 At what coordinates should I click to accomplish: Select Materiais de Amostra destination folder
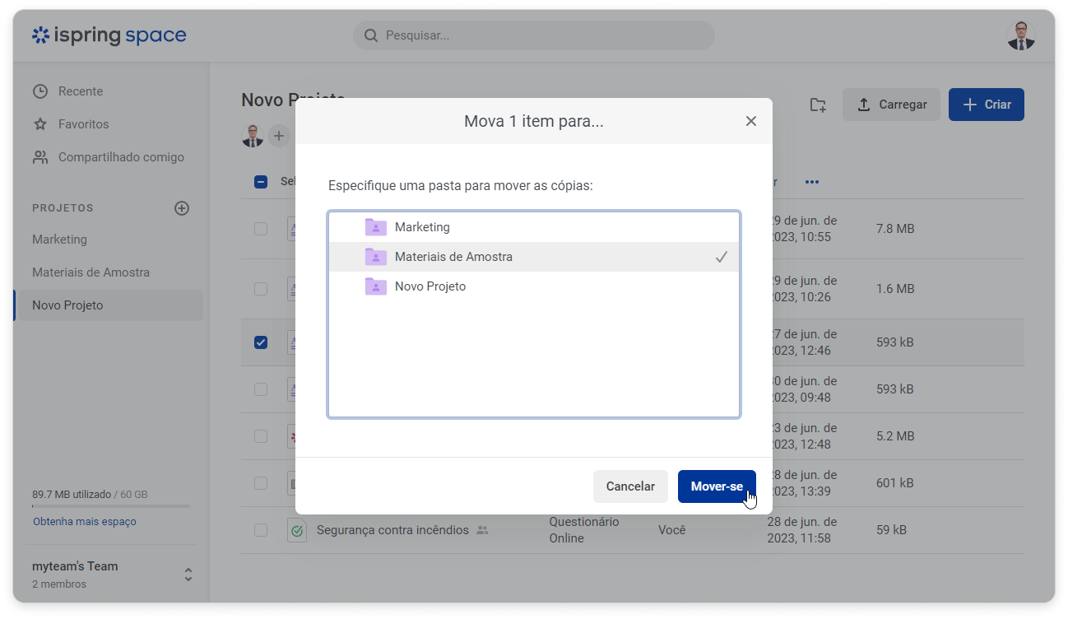[453, 257]
